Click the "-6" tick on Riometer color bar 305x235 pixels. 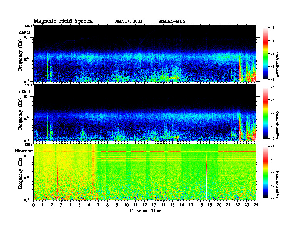pos(273,159)
